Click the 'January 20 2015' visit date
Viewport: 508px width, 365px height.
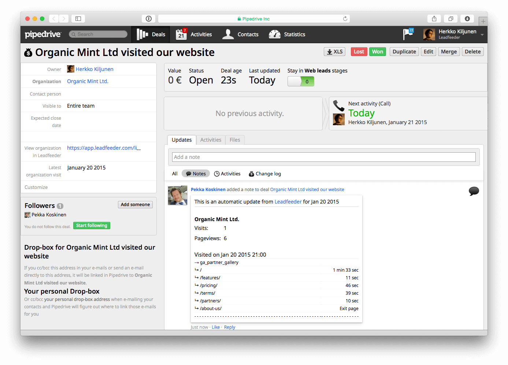pos(86,168)
